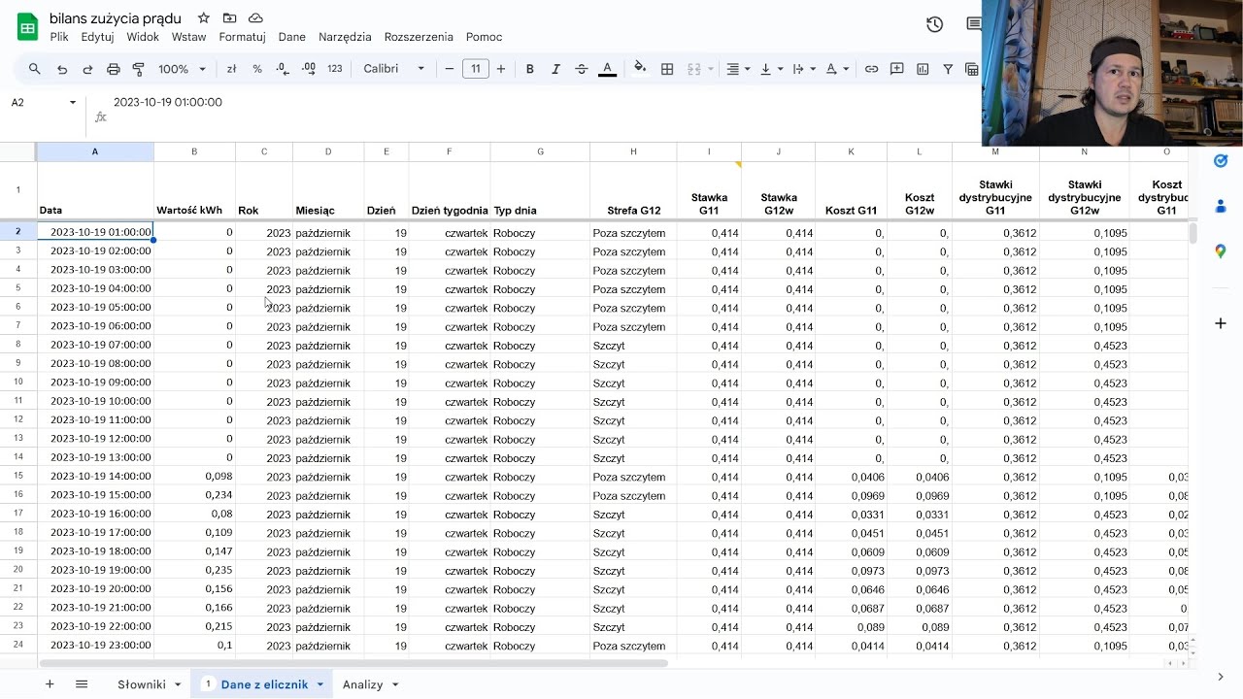Select row header 15
This screenshot has width=1243, height=699.
(17, 476)
